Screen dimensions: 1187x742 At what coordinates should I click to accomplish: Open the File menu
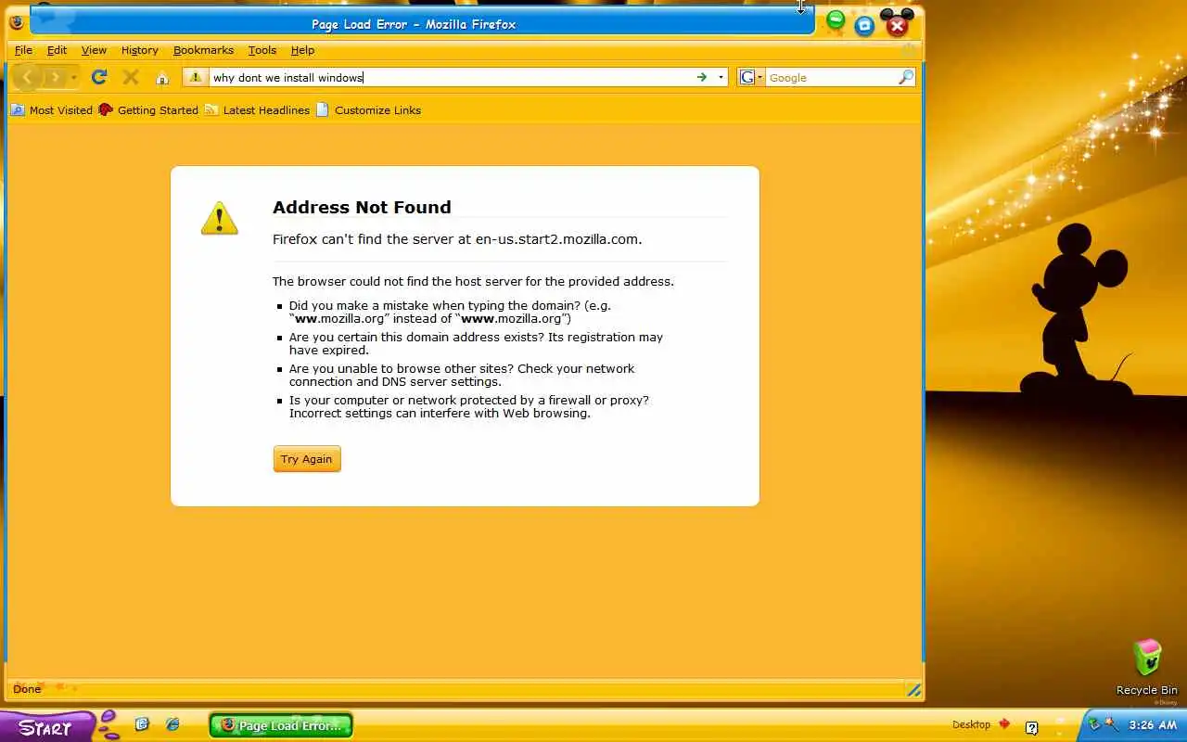(23, 50)
